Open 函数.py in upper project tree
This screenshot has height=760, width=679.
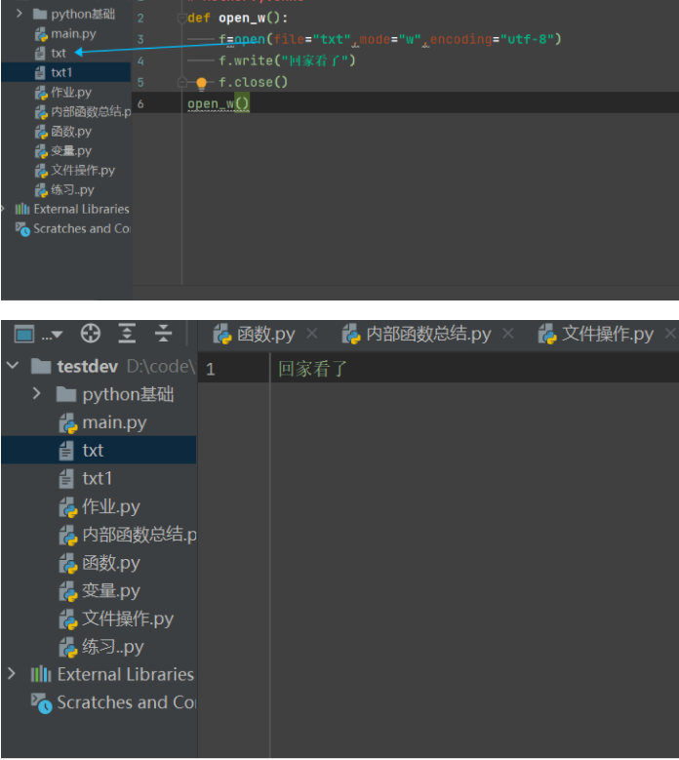(x=63, y=132)
